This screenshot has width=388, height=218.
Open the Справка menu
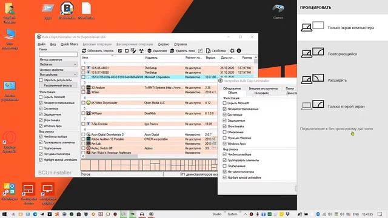click(x=181, y=44)
